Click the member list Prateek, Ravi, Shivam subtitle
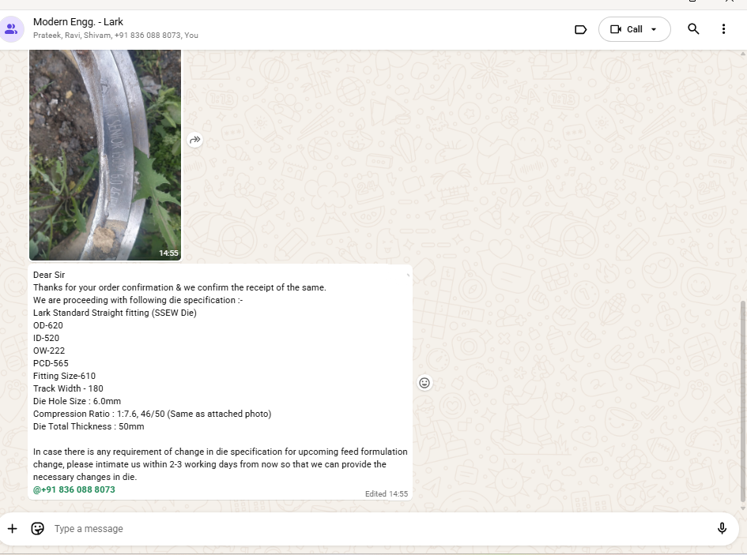The width and height of the screenshot is (747, 555). pyautogui.click(x=115, y=36)
